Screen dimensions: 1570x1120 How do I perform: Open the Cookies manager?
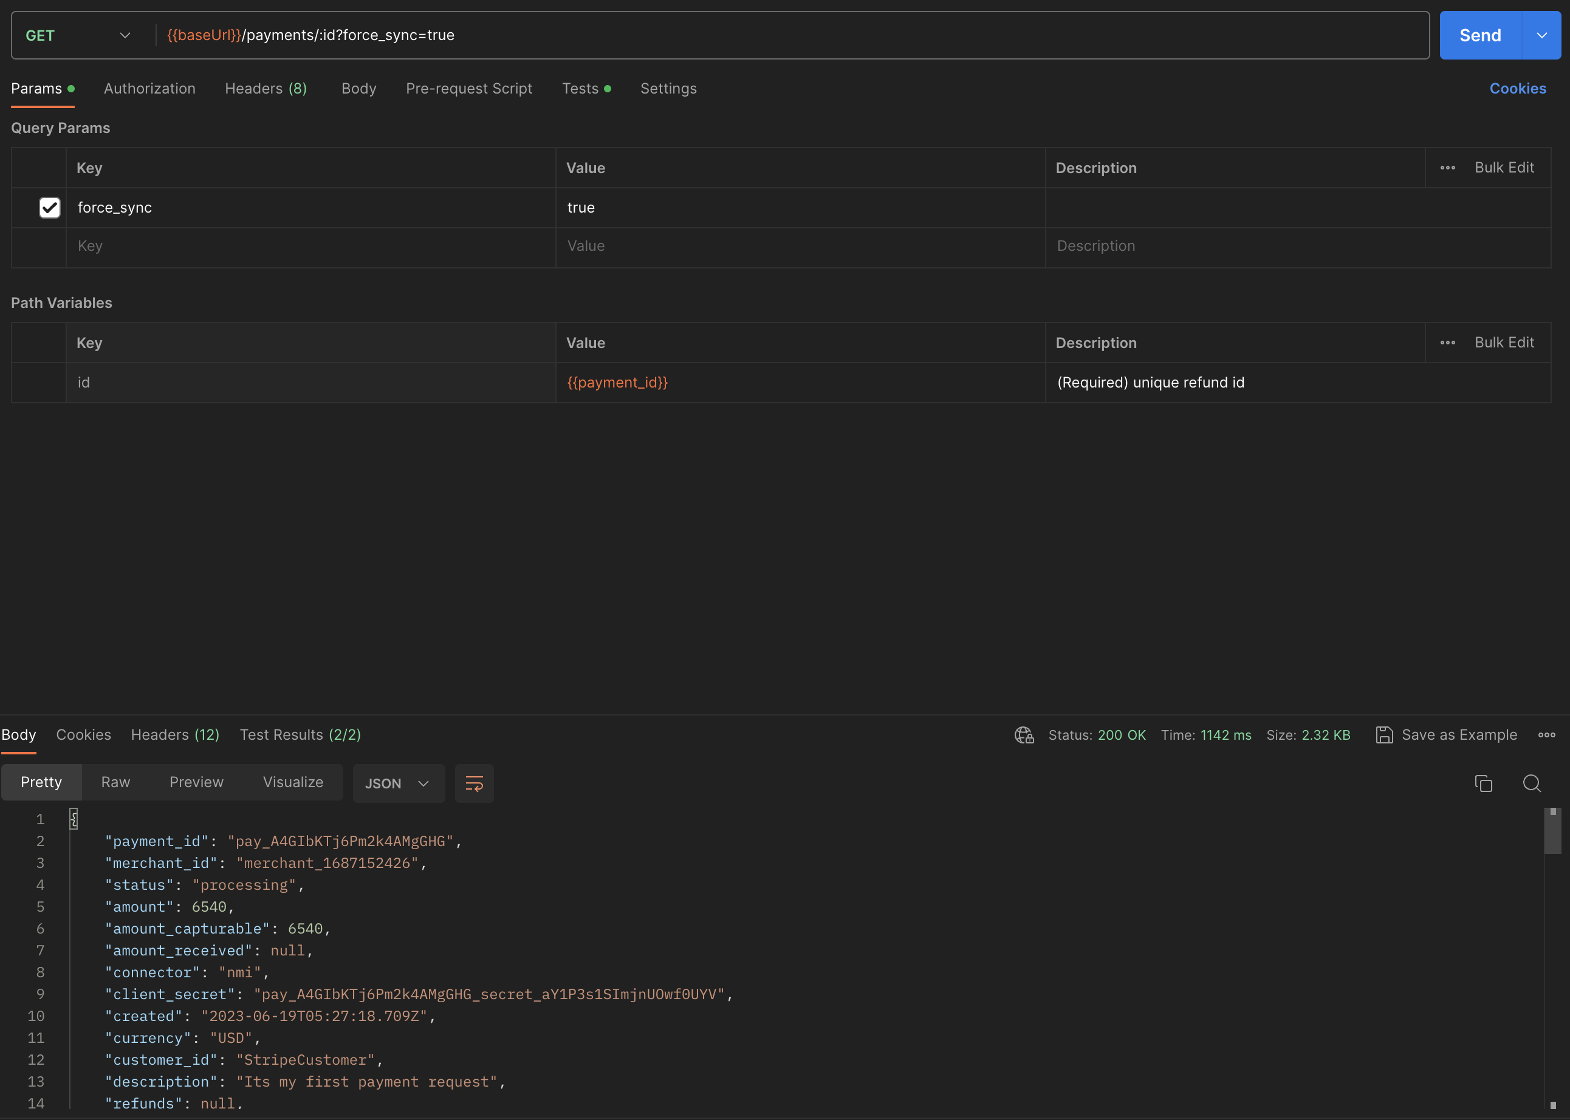[1518, 88]
